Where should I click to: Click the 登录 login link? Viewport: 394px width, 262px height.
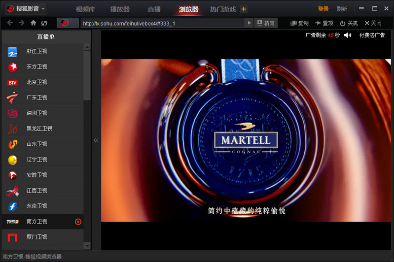coord(323,9)
